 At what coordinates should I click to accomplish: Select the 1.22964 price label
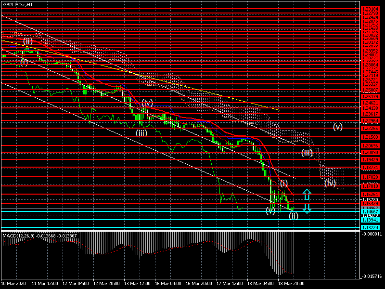[x=370, y=121]
